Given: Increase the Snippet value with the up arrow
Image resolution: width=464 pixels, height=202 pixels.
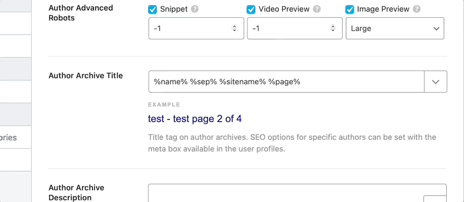Looking at the screenshot, I should tap(234, 26).
